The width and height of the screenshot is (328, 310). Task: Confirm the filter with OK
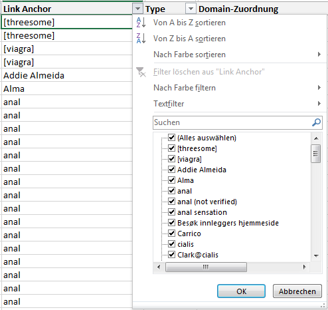point(241,291)
